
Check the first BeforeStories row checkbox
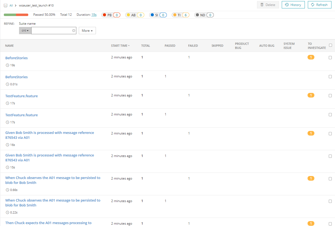click(330, 57)
